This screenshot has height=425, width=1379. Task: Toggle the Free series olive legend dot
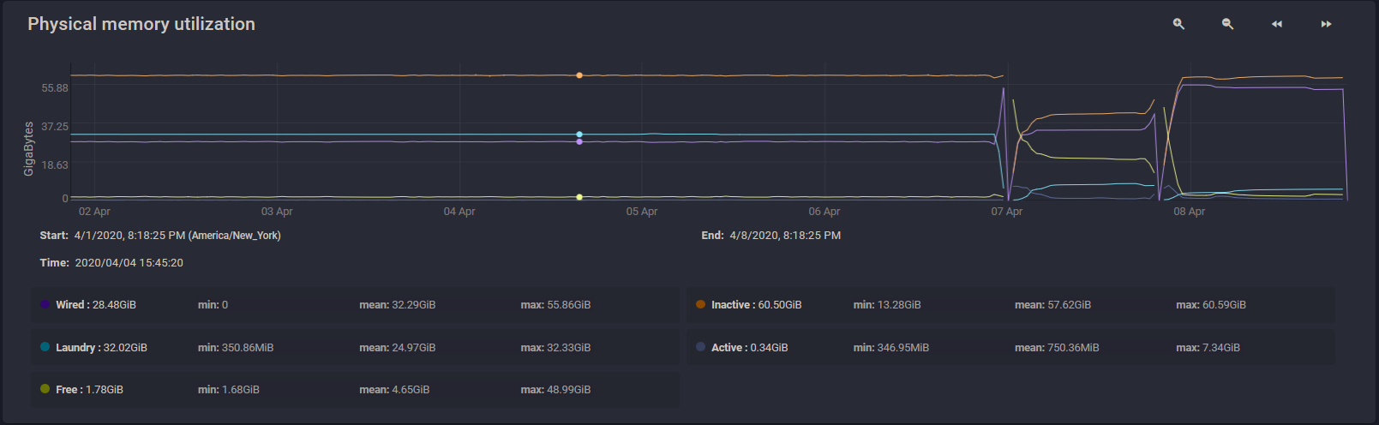click(45, 389)
